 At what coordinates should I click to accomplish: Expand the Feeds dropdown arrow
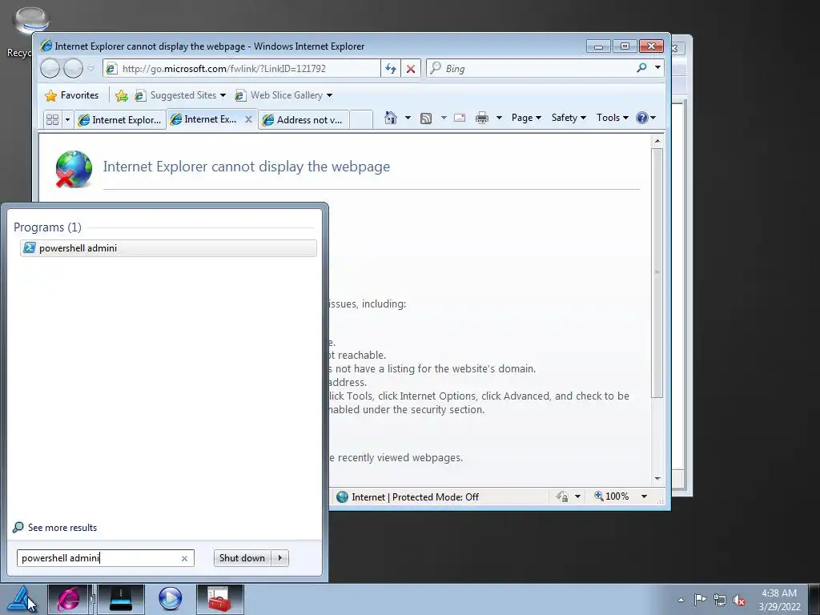tap(444, 118)
